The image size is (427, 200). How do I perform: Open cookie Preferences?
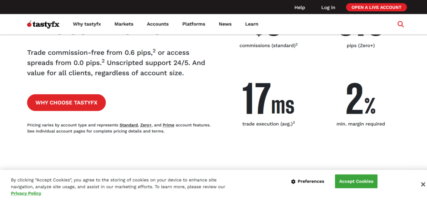[308, 182]
